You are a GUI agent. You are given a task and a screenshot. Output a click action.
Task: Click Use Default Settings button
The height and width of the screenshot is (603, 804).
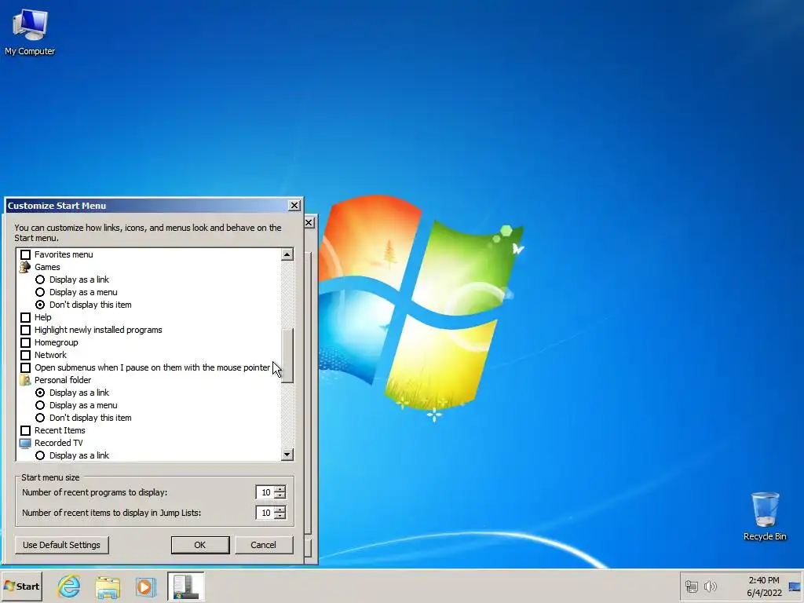click(x=61, y=545)
